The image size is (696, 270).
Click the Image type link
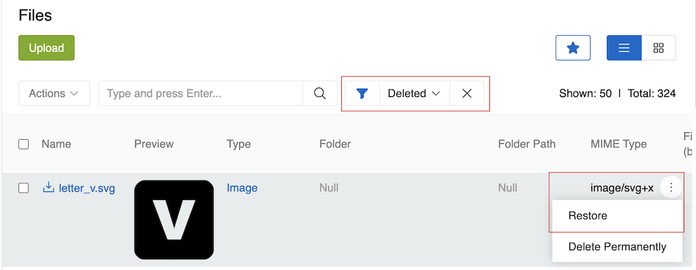pos(242,188)
